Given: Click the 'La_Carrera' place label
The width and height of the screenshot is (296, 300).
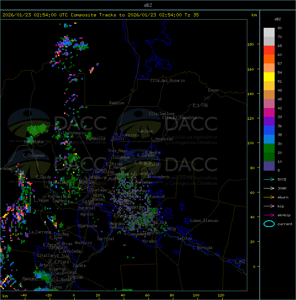Looking at the screenshot, I should click(40, 232).
